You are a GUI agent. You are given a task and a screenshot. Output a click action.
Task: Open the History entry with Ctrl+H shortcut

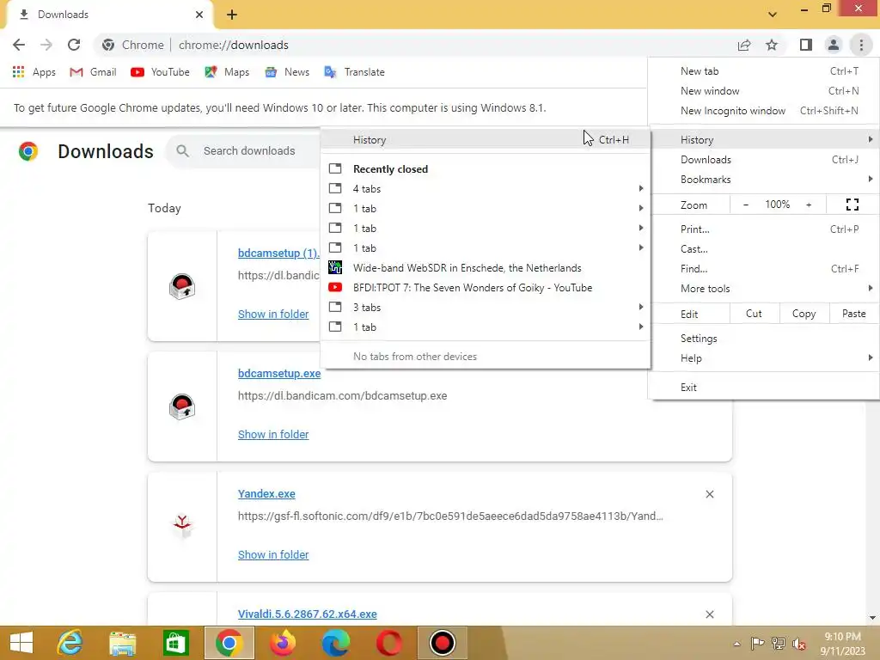(x=486, y=140)
